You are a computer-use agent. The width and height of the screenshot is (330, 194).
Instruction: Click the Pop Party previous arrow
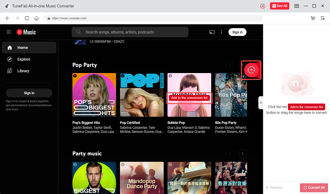click(x=230, y=65)
